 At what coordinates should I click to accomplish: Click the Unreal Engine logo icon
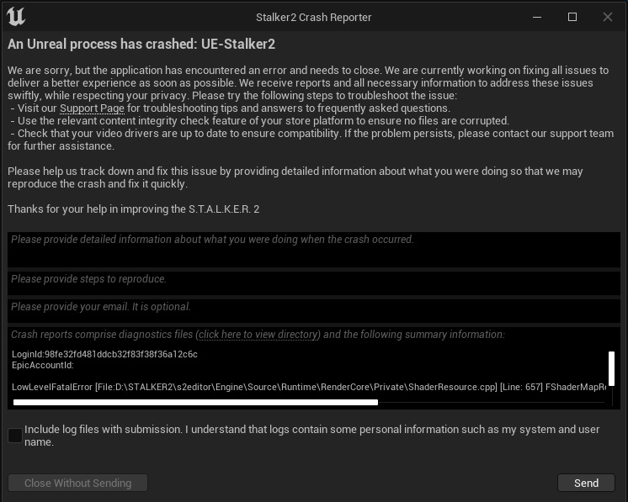(16, 17)
